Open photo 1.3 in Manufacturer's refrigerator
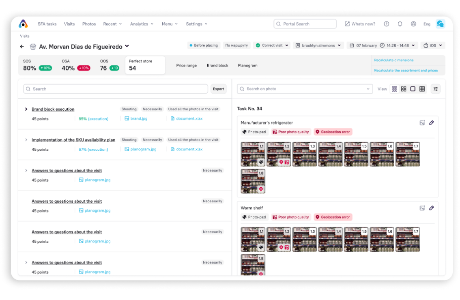 pyautogui.click(x=305, y=154)
